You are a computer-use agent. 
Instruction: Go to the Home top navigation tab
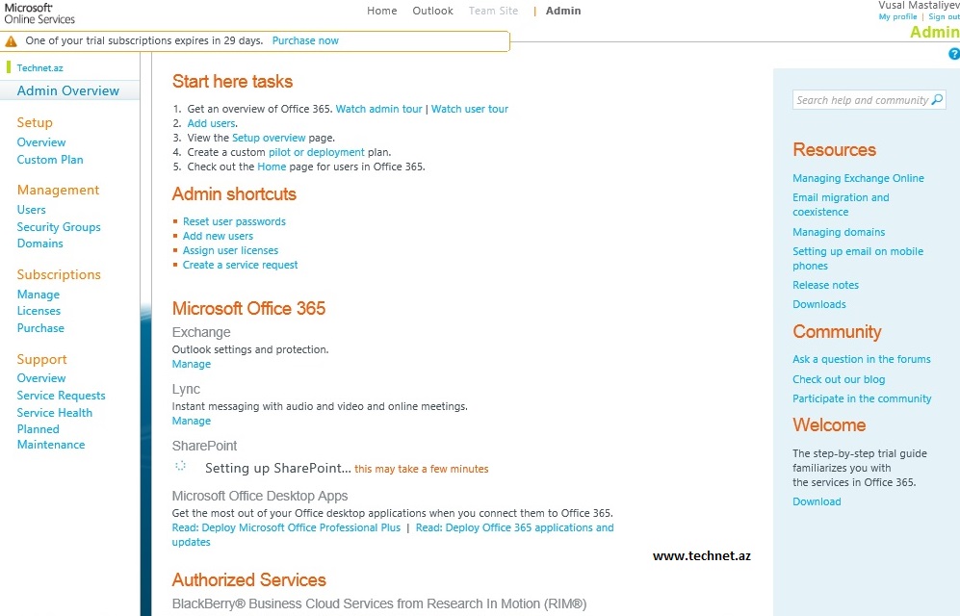point(381,11)
